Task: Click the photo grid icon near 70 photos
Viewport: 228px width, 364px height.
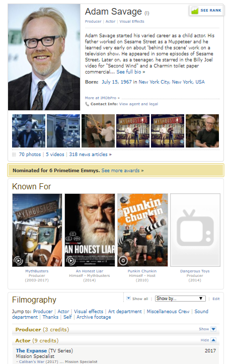Action: pos(14,155)
